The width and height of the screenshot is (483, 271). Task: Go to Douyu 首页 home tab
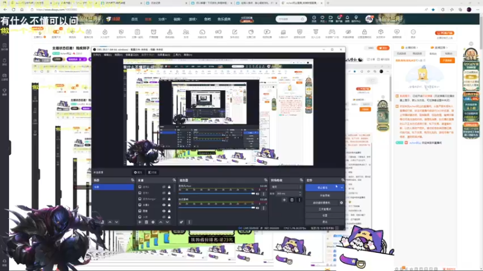(x=135, y=19)
